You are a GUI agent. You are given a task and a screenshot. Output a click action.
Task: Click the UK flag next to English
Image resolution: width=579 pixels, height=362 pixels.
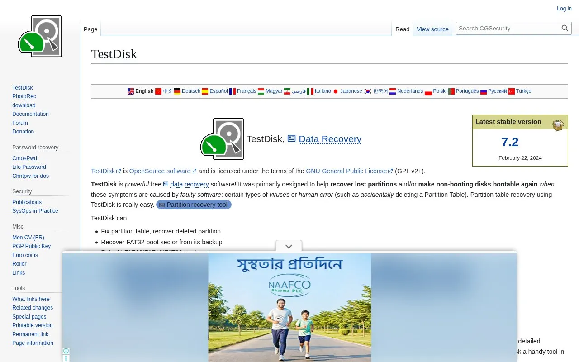[131, 91]
